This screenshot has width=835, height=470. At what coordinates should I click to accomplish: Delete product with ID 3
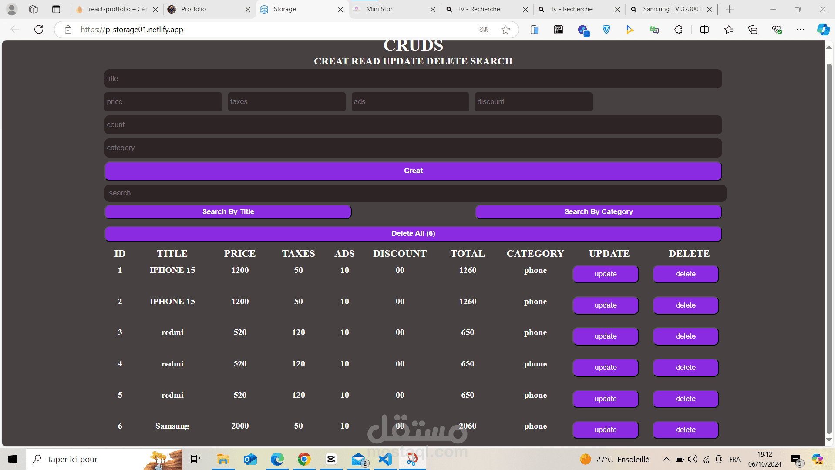686,336
